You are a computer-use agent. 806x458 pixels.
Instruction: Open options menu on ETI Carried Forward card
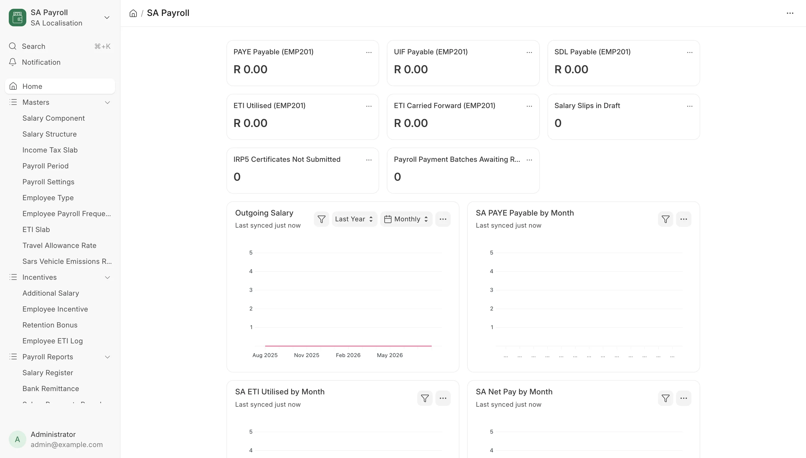click(x=529, y=106)
